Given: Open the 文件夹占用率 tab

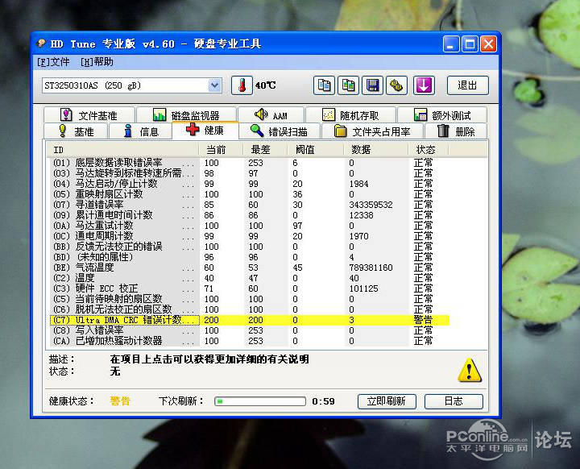Looking at the screenshot, I should point(372,131).
